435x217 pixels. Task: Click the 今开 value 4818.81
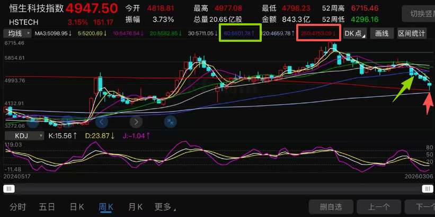161,8
